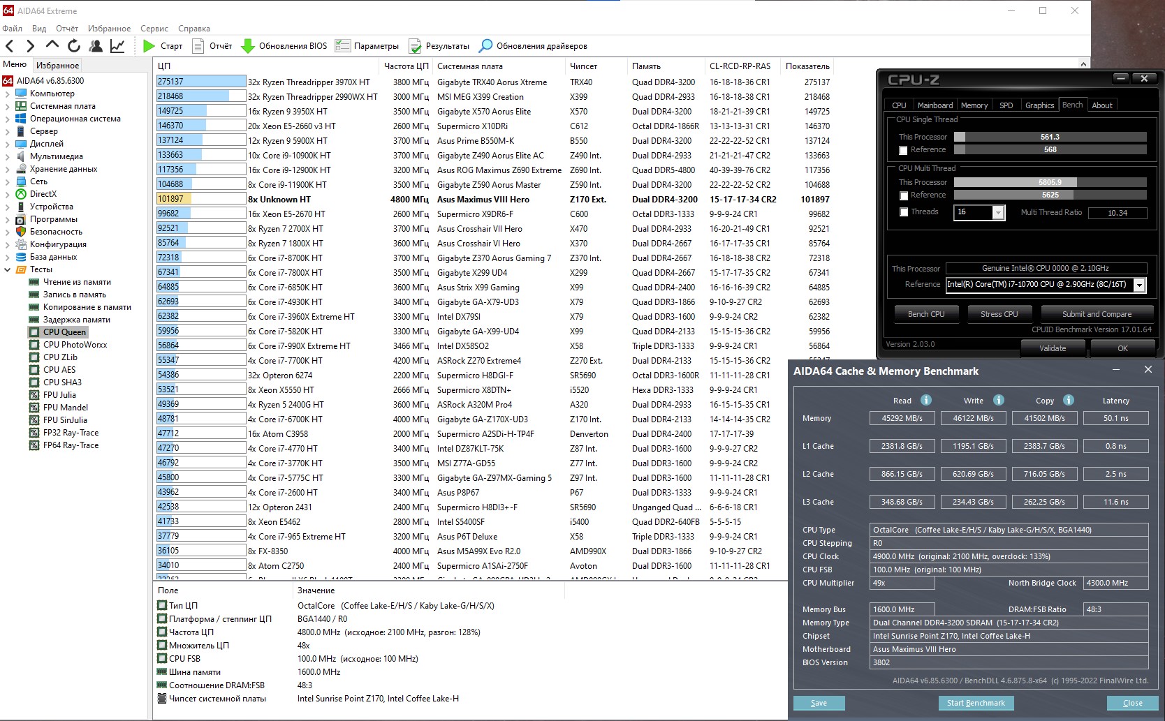Image resolution: width=1165 pixels, height=721 pixels.
Task: Select Мультимедиа in the AIDA64 tree
Action: tap(56, 156)
